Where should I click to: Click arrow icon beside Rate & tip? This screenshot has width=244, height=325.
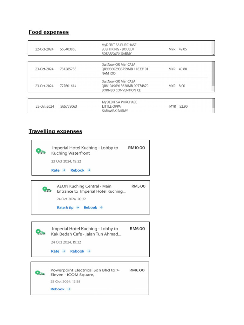(78, 208)
